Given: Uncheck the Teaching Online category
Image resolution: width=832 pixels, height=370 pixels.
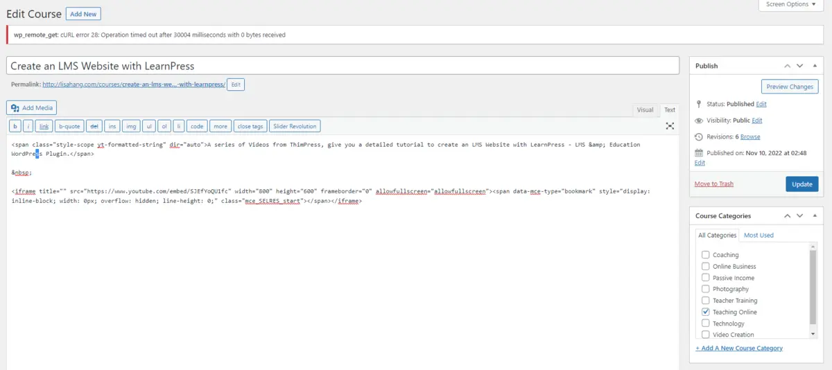Looking at the screenshot, I should [x=706, y=312].
